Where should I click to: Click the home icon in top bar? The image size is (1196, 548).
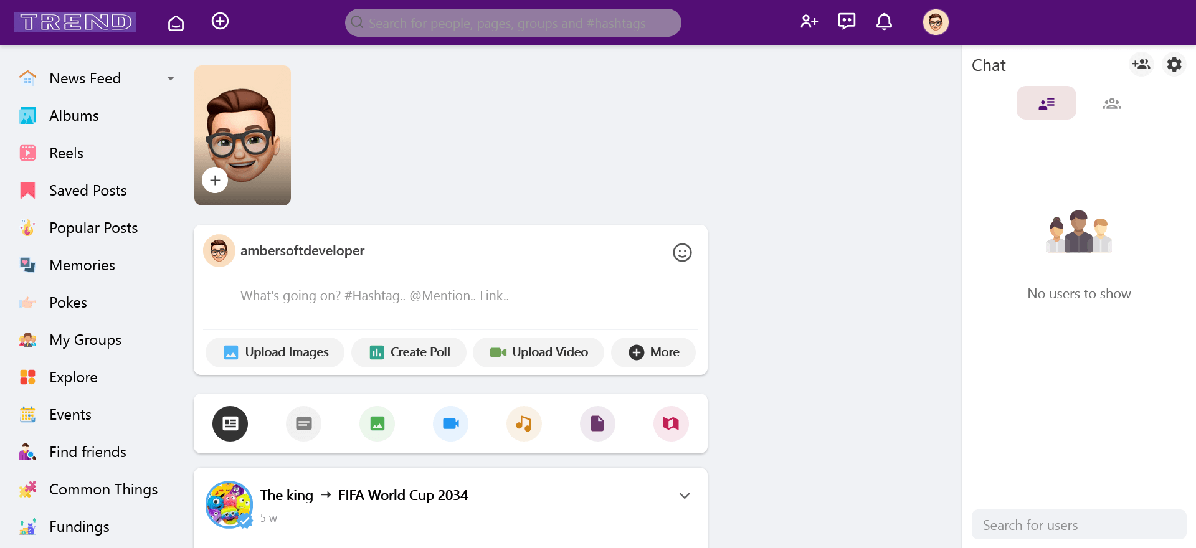176,23
